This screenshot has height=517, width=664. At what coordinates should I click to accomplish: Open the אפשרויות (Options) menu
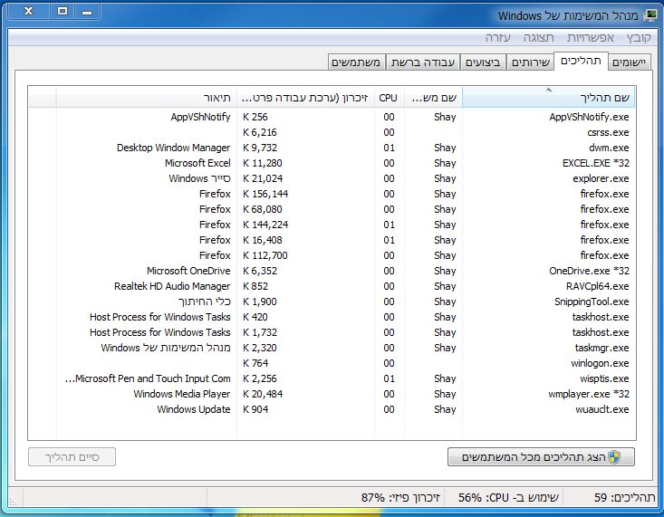tap(591, 38)
